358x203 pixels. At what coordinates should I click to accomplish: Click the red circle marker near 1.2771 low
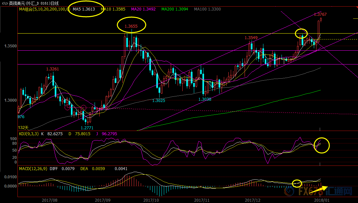[83, 108]
